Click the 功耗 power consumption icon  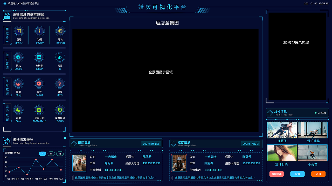(x=39, y=31)
